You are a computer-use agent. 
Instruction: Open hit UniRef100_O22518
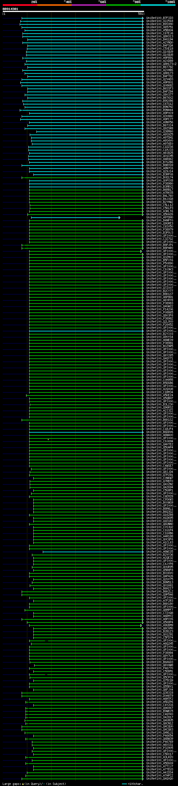[159, 21]
